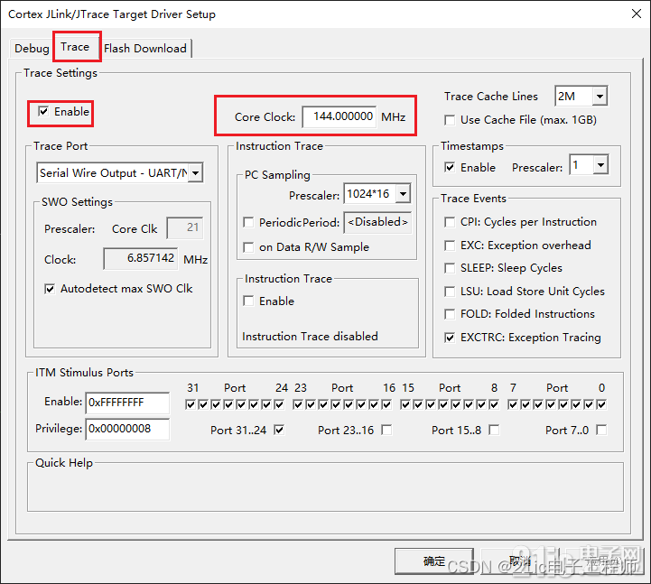Screen dimensions: 651x584
Task: Check Port 23..16 privilege checkbox
Action: pos(387,430)
